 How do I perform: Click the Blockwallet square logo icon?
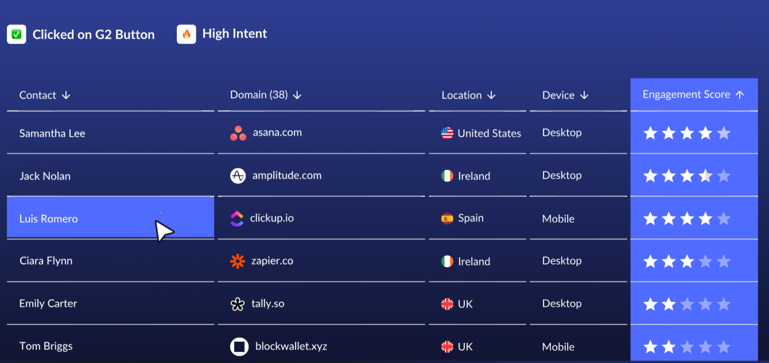(x=239, y=346)
